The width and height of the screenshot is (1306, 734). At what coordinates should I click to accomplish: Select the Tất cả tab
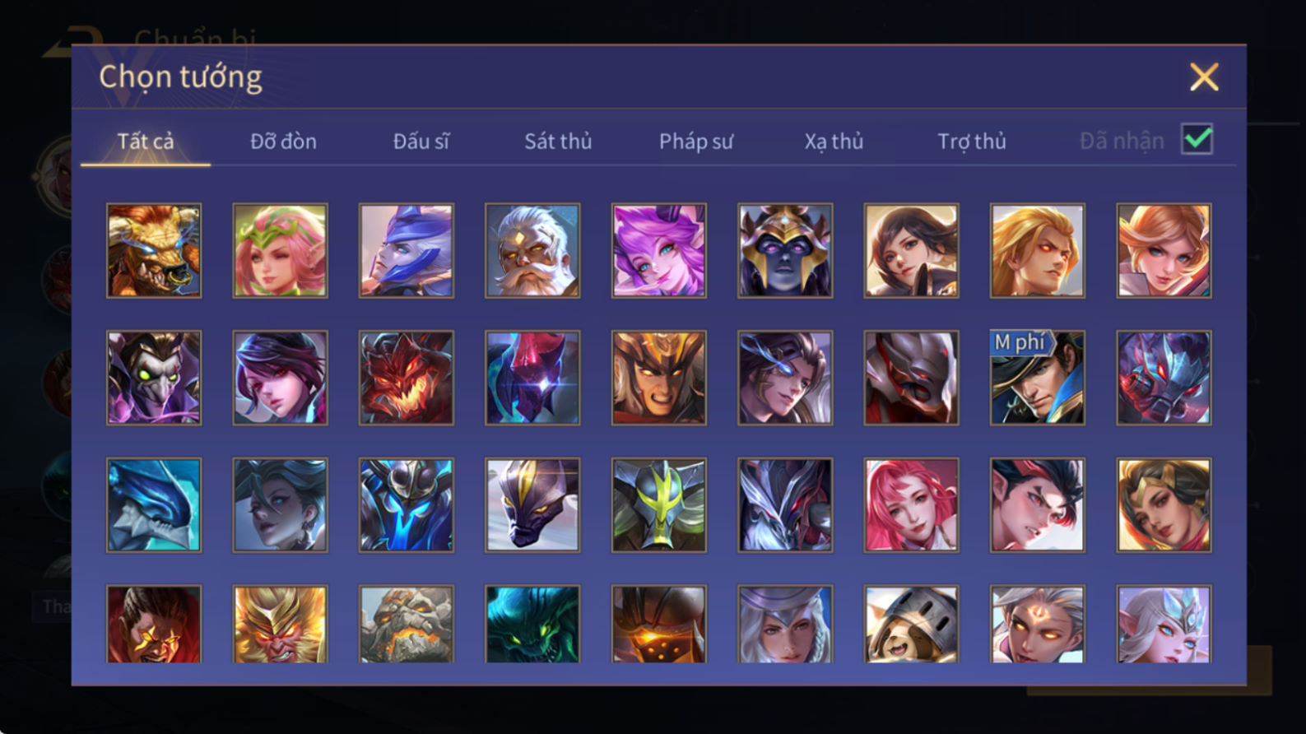click(146, 142)
